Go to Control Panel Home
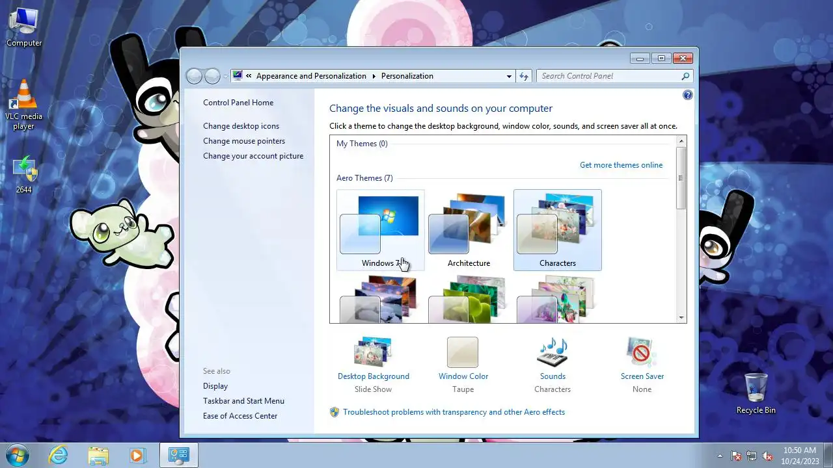Viewport: 833px width, 468px height. (238, 103)
